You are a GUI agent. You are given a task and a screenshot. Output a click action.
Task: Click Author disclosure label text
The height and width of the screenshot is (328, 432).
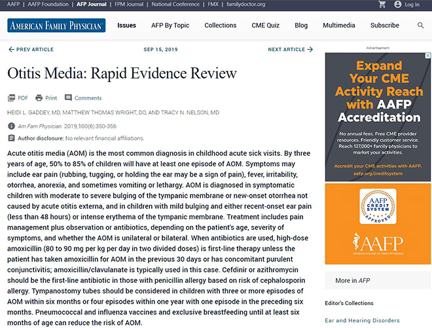coord(41,138)
